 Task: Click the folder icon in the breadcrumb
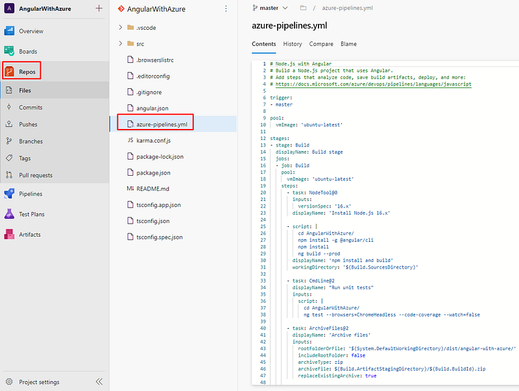click(x=303, y=8)
